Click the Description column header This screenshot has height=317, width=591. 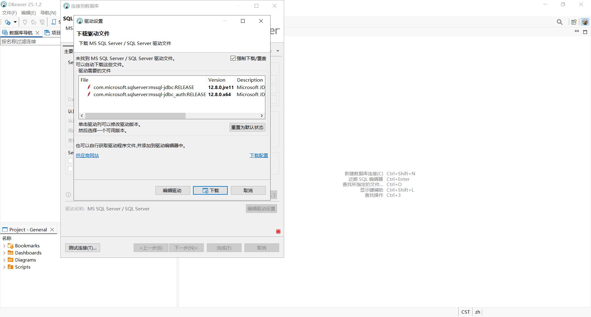(250, 80)
